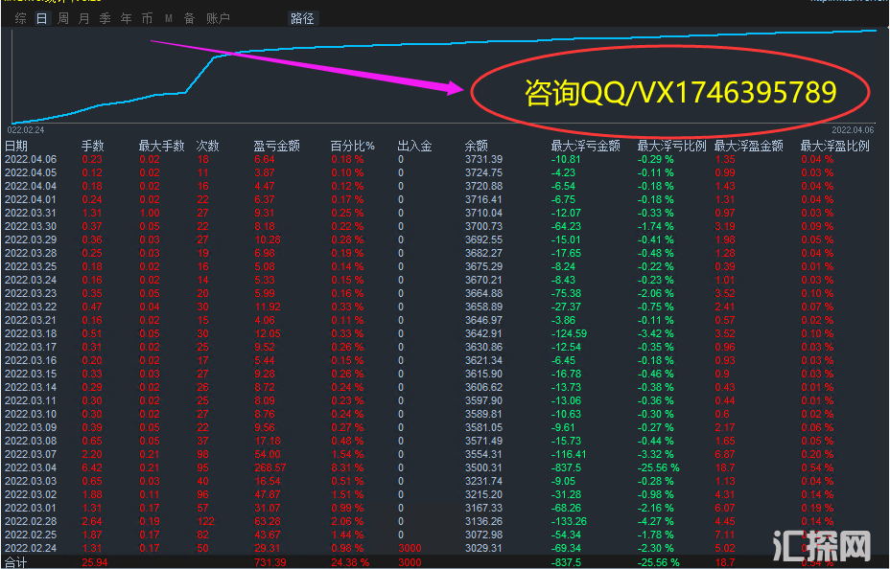Click the floating loss value -124.59
The height and width of the screenshot is (569, 890).
[570, 333]
